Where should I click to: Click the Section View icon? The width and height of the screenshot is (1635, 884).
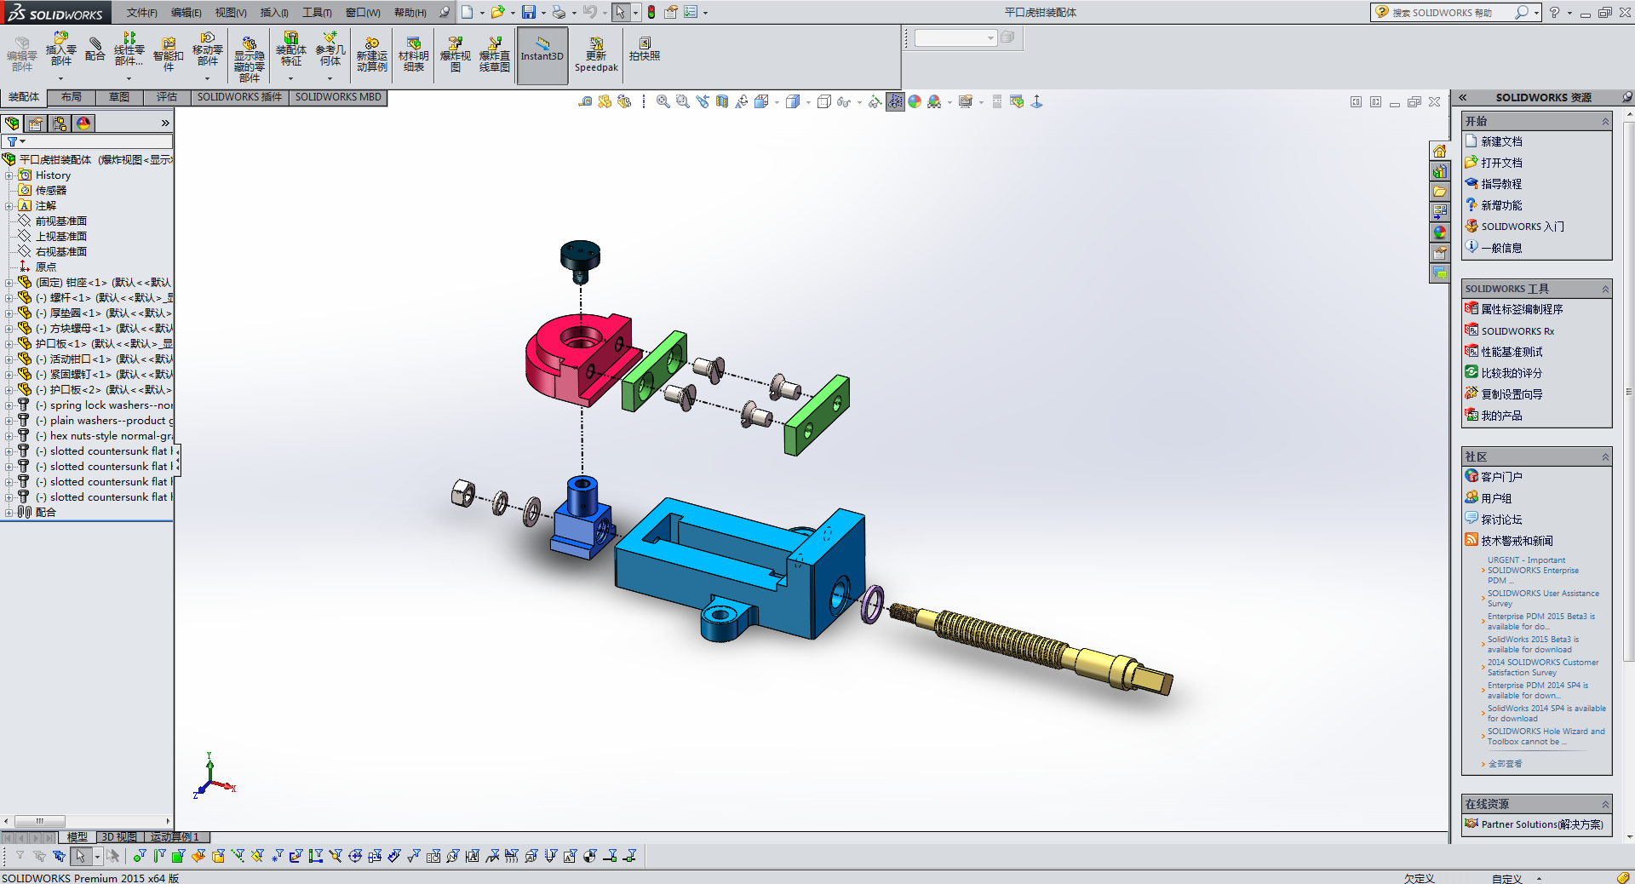(x=722, y=102)
